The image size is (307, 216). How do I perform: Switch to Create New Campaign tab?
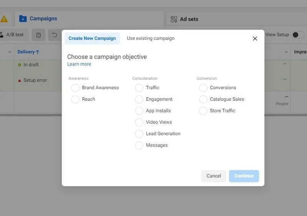click(92, 38)
